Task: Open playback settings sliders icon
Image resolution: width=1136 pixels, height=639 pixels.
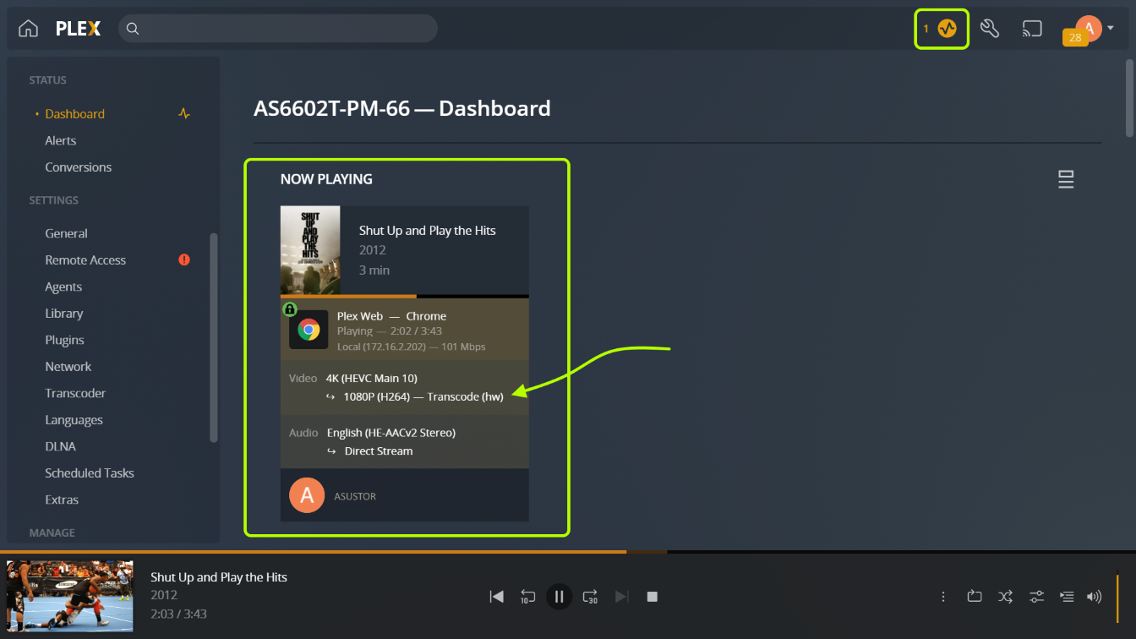Action: click(1036, 597)
